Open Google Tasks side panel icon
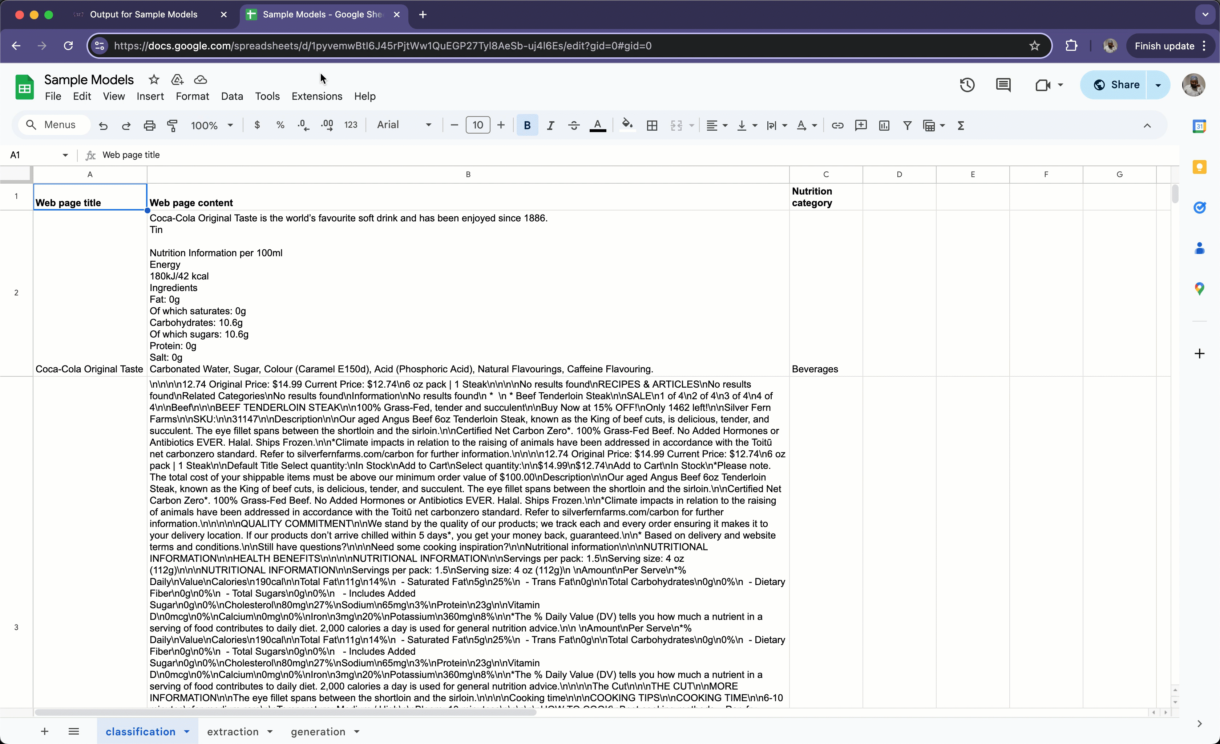Image resolution: width=1220 pixels, height=744 pixels. pos(1199,207)
